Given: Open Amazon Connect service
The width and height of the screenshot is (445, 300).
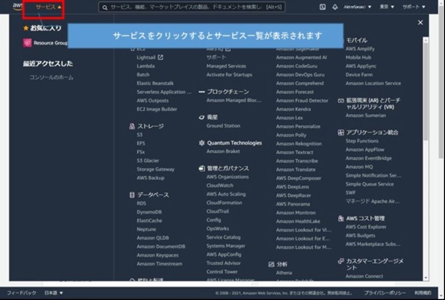Looking at the screenshot, I should click(364, 276).
